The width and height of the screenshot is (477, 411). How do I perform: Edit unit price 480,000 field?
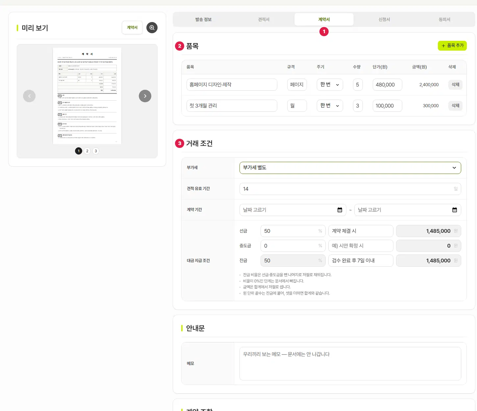pyautogui.click(x=388, y=85)
